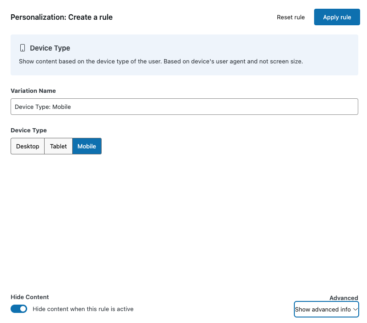
Task: Click the phone icon beside Device Type heading
Action: click(x=23, y=48)
